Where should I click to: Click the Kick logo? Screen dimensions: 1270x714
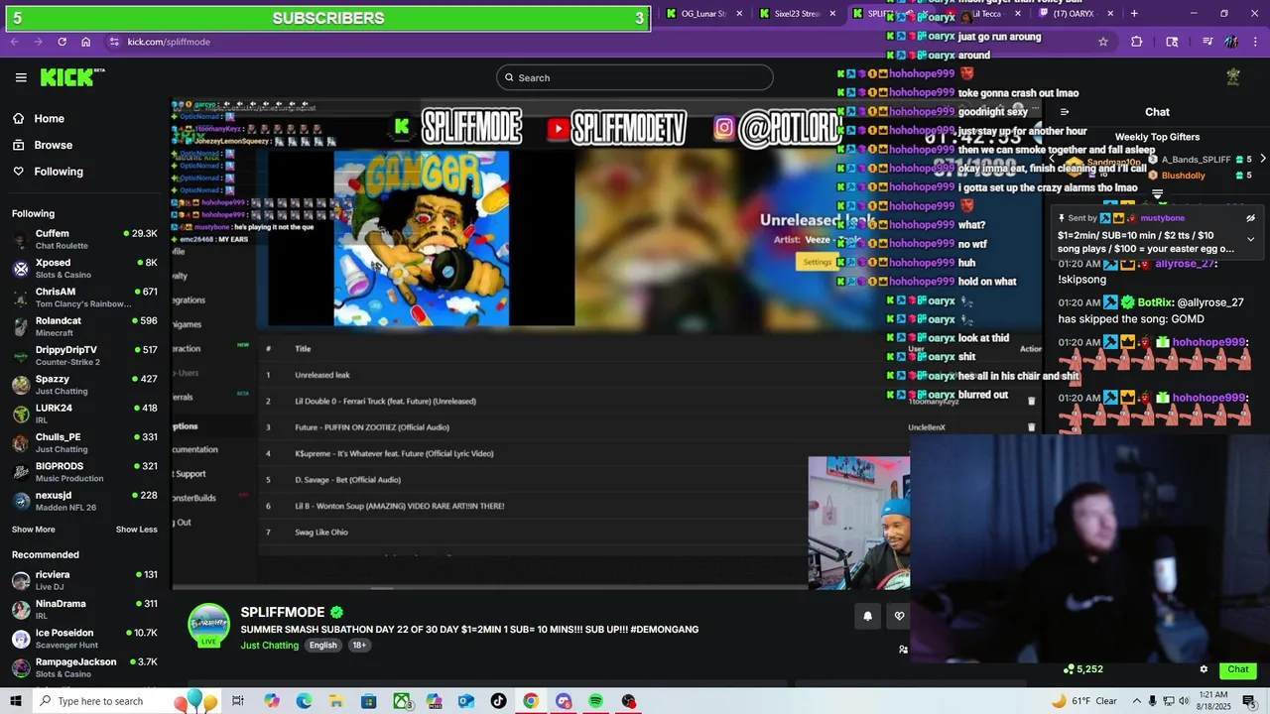pyautogui.click(x=72, y=77)
